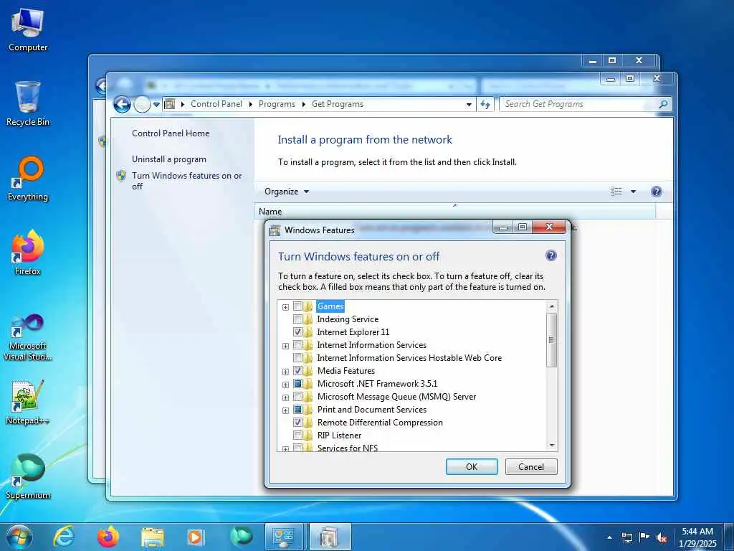Screen dimensions: 734x551
Task: Confirm with the OK button
Action: click(472, 466)
